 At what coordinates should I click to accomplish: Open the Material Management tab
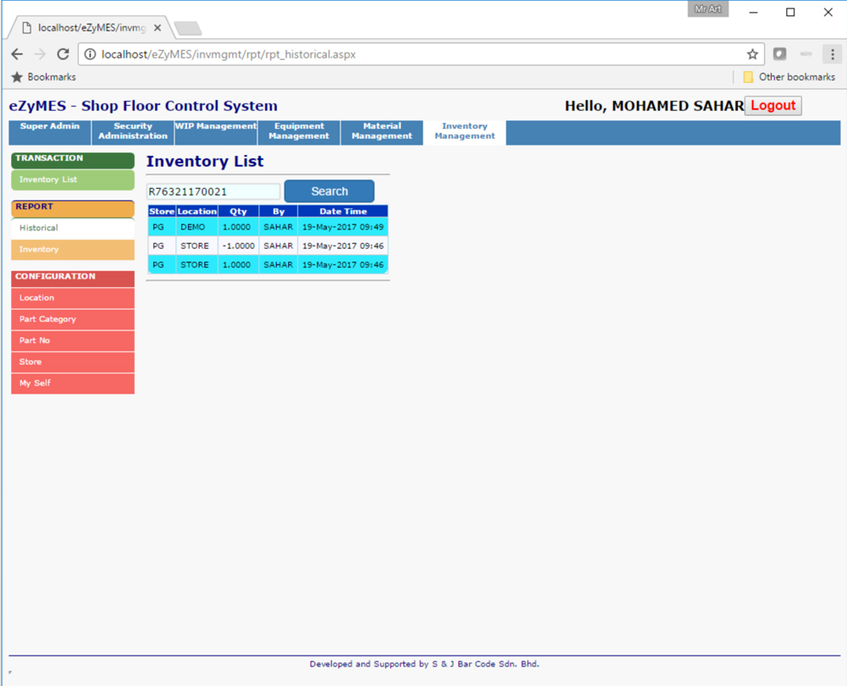382,131
